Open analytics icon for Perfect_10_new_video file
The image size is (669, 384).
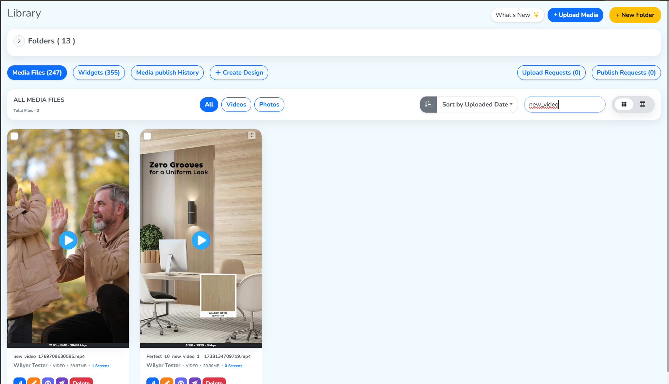(153, 381)
